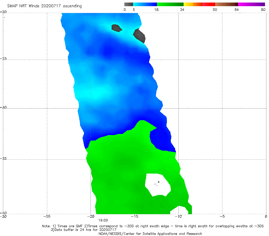Click the green 18–34 segment of color bar
Image resolution: width=269 pixels, height=236 pixels.
point(170,4)
